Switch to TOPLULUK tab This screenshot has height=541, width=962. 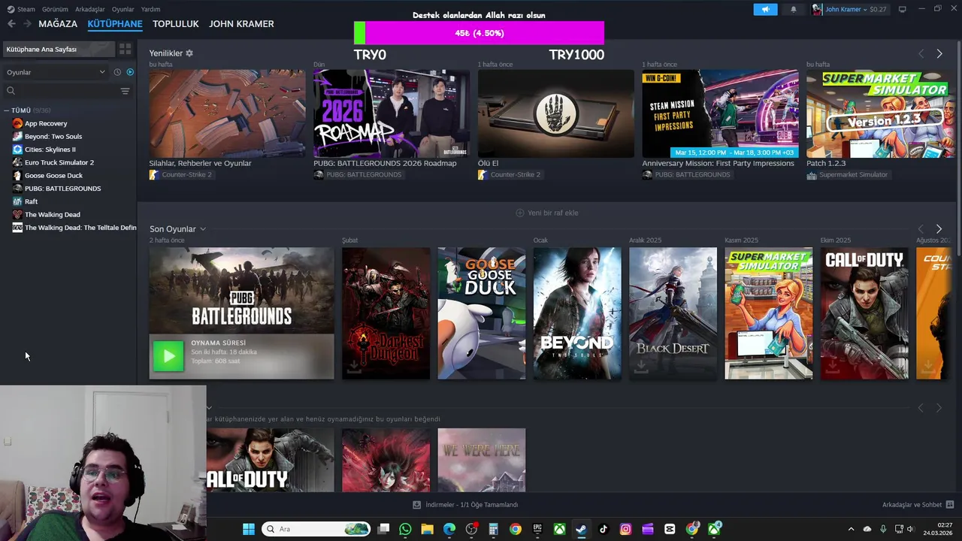[x=176, y=24]
